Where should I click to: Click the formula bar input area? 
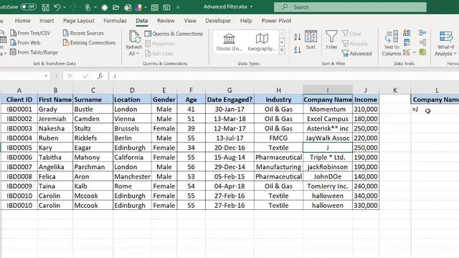pos(284,76)
